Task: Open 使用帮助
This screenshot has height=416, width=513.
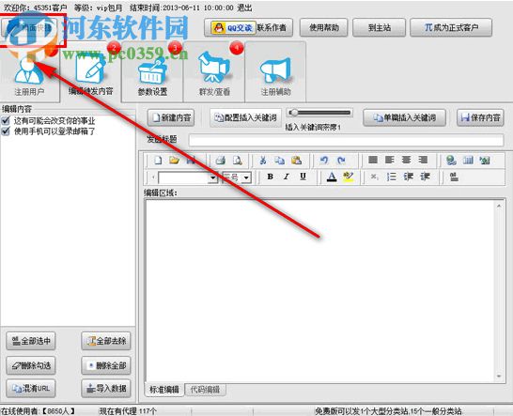Action: (x=324, y=27)
